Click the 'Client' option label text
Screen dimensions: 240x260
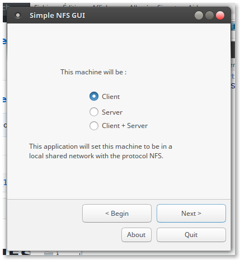pos(111,97)
